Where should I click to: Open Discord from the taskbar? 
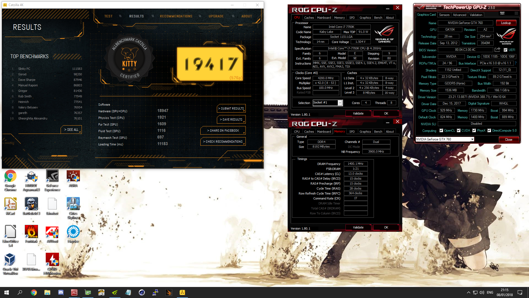click(61, 292)
